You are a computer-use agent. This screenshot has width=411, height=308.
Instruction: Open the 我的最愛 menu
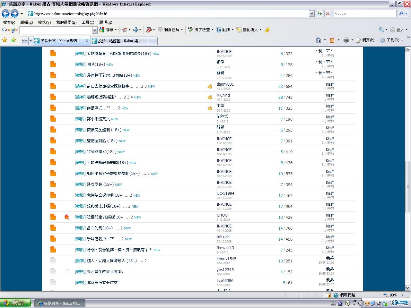tap(66, 22)
